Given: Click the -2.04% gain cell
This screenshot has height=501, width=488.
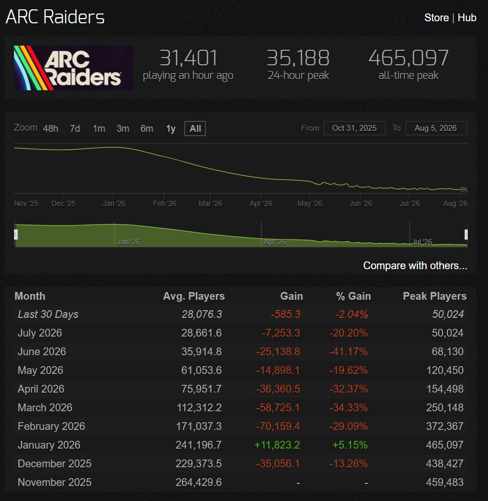Looking at the screenshot, I should click(351, 314).
